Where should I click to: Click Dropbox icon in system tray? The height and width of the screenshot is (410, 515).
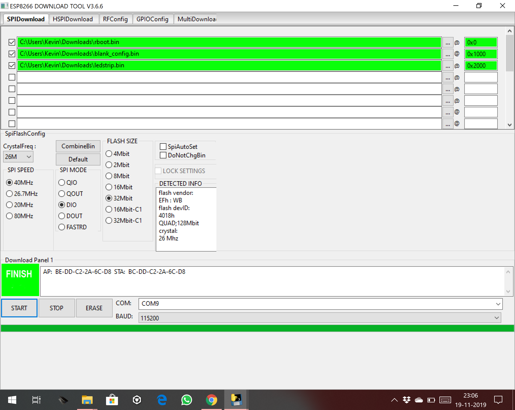406,400
